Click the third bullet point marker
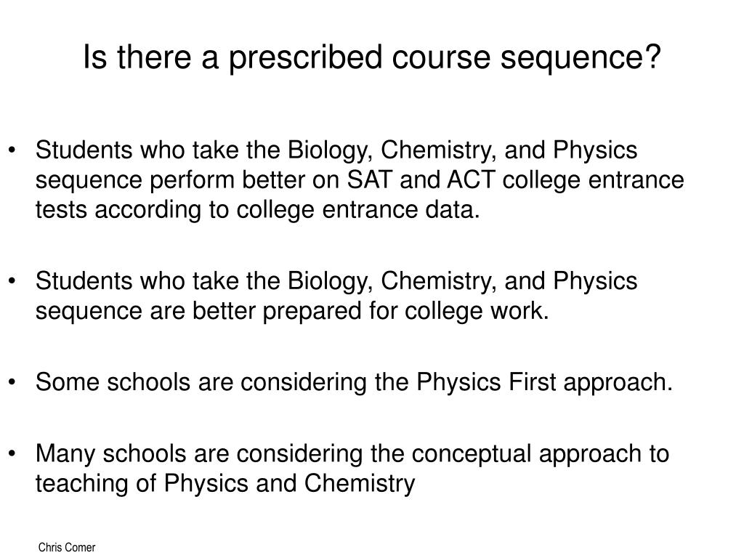The image size is (744, 558). pos(12,382)
